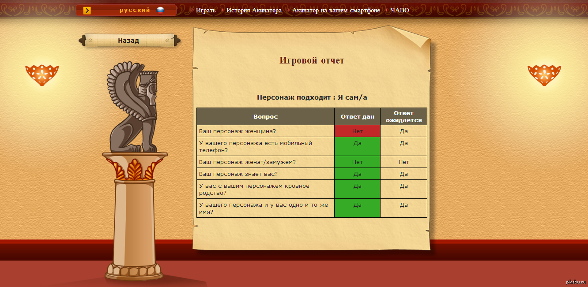Open the русский language dropdown
This screenshot has width=588, height=287.
tap(126, 10)
